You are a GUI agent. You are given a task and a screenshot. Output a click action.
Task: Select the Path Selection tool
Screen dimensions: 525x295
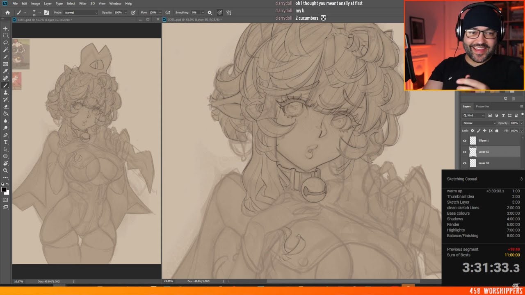tap(6, 149)
